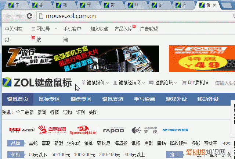Image resolution: width=235 pixels, height=159 pixels.
Task: Click the 血手幽灵 Bloody brand logo
Action: 52,130
